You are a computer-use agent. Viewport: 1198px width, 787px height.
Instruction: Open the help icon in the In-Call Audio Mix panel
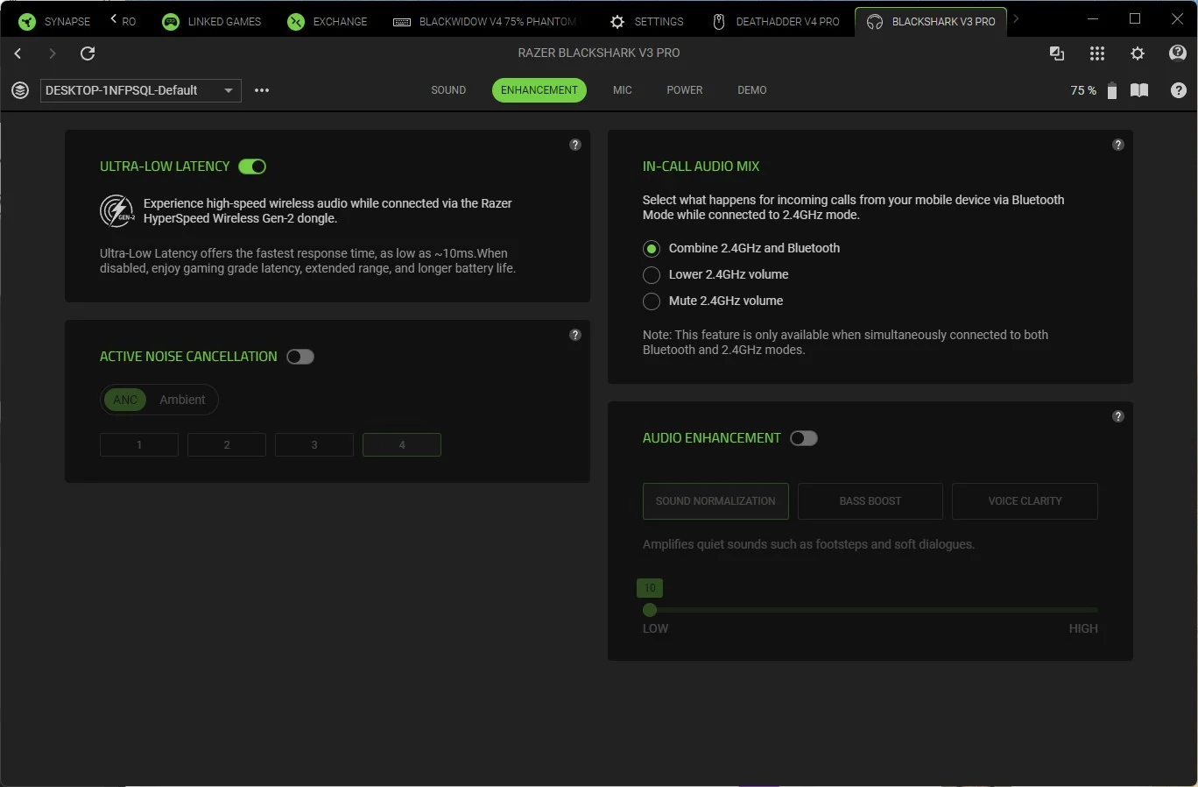click(x=1117, y=145)
